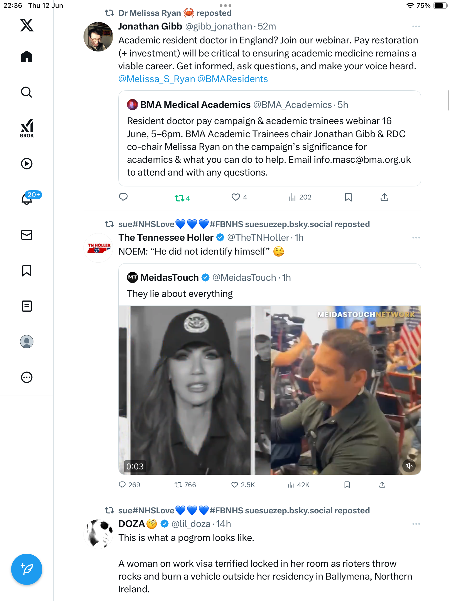Follow the @BMAResidents mention link
This screenshot has height=601, width=451.
232,79
